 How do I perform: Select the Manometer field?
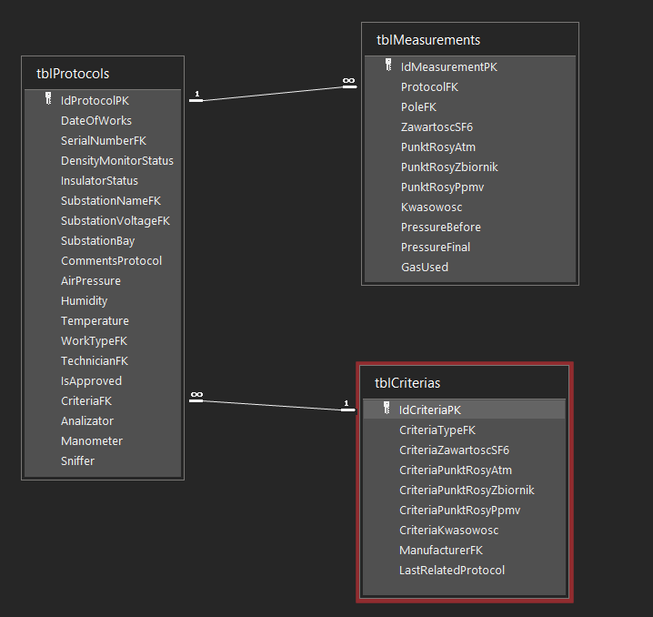tap(92, 440)
